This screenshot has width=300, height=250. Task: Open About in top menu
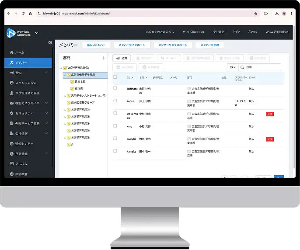pos(253,32)
